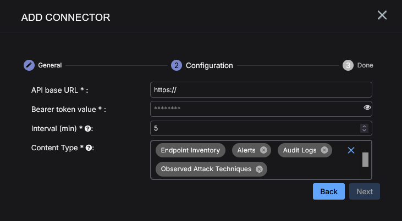This screenshot has width=402, height=221.
Task: Decrease interval with the down stepper arrow
Action: tap(364, 131)
